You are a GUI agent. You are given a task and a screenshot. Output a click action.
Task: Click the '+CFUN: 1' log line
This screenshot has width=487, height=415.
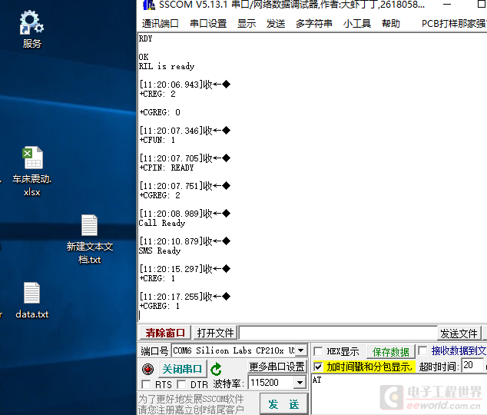[157, 140]
